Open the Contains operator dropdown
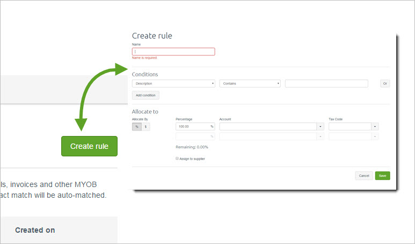 (250, 83)
